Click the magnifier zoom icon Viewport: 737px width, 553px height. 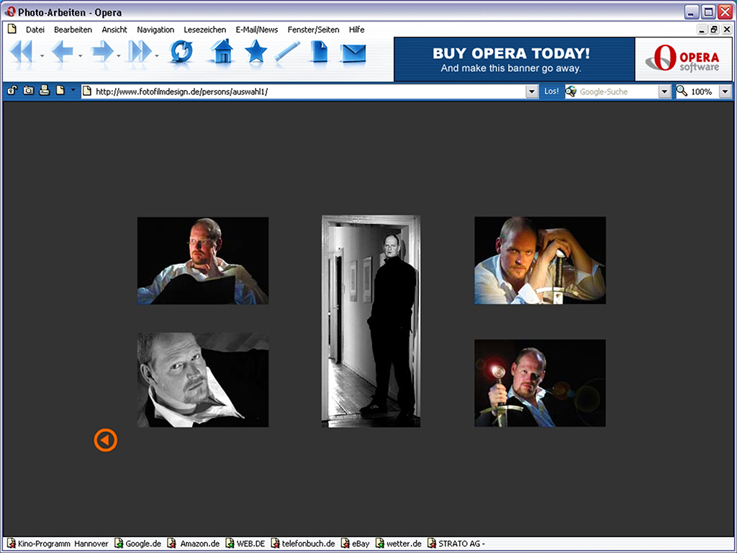[682, 91]
